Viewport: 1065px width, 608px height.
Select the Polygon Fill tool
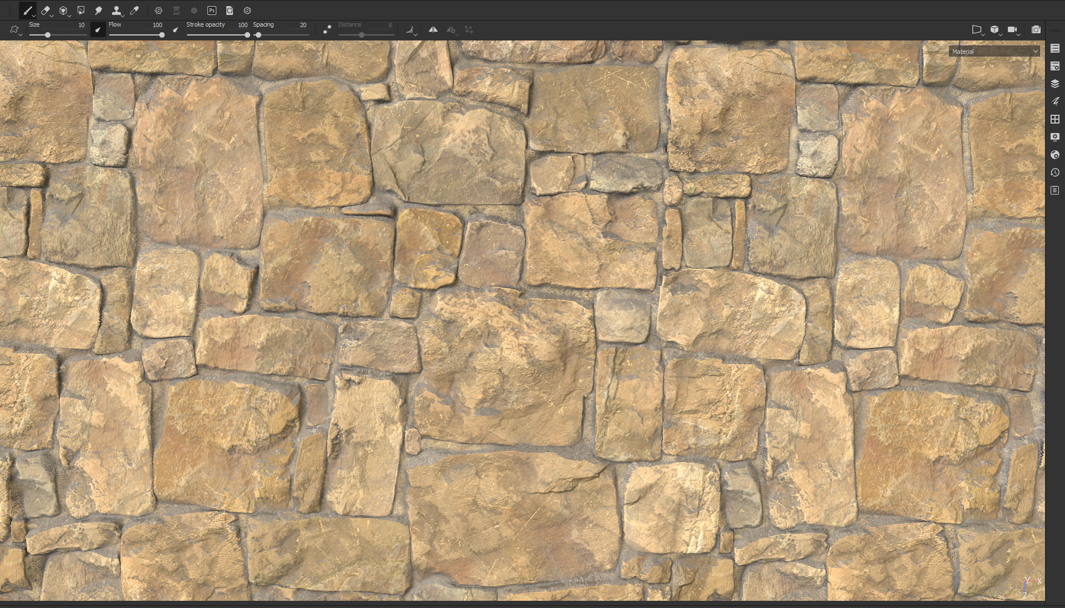point(81,11)
